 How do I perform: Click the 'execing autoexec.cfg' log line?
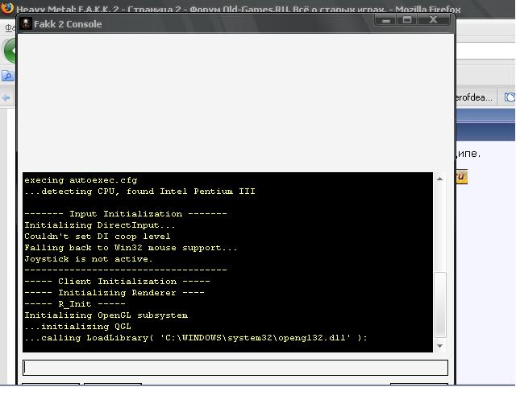(81, 180)
